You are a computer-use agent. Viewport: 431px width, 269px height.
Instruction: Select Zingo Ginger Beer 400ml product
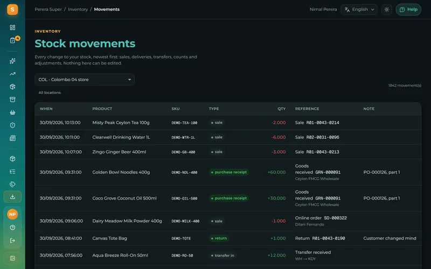(x=119, y=152)
